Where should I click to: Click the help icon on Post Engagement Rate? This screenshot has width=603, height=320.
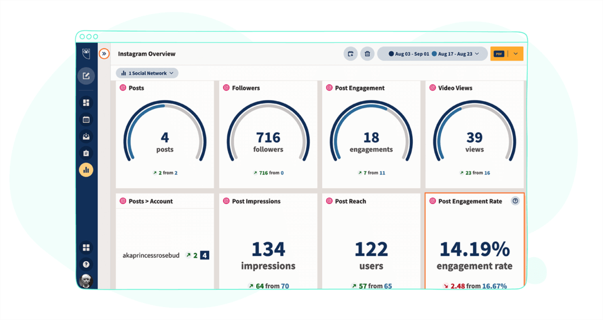[515, 201]
